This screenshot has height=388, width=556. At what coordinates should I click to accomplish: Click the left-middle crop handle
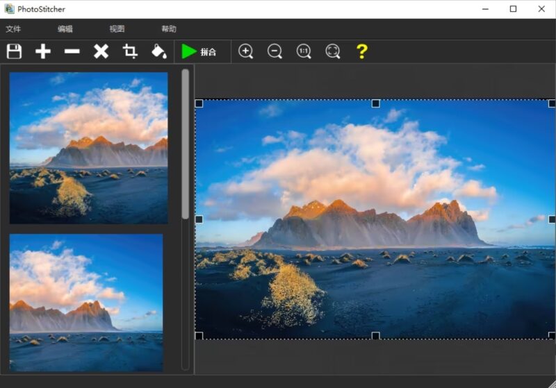(199, 219)
